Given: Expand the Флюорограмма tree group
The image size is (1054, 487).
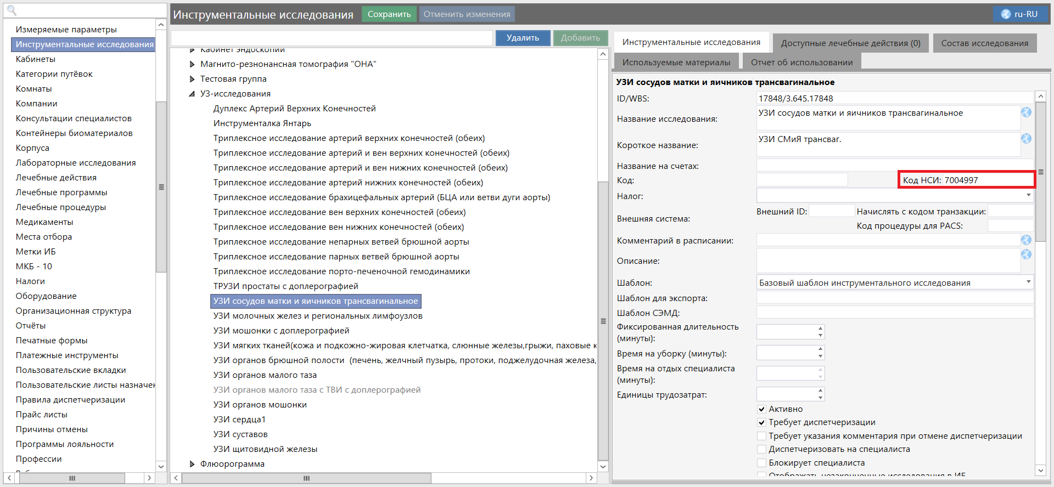Looking at the screenshot, I should (192, 464).
